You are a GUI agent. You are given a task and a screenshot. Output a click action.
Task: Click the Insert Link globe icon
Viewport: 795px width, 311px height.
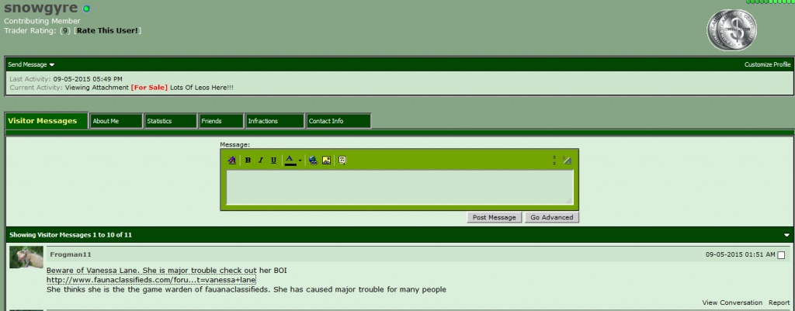point(314,161)
